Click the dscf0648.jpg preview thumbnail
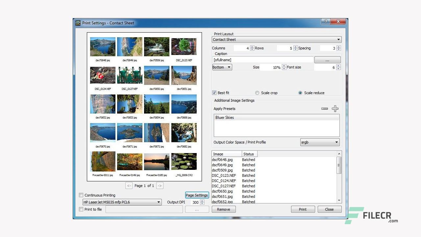 coord(103,47)
